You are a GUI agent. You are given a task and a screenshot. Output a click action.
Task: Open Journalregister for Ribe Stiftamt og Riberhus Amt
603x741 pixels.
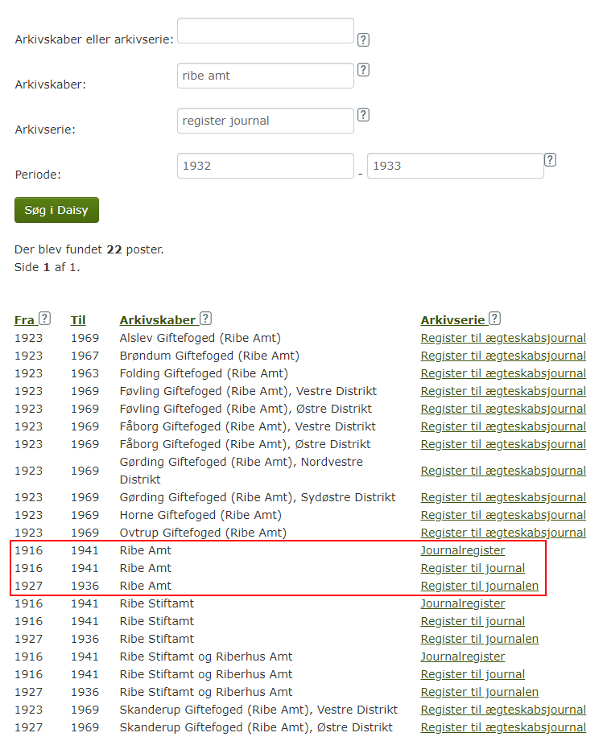pyautogui.click(x=463, y=657)
